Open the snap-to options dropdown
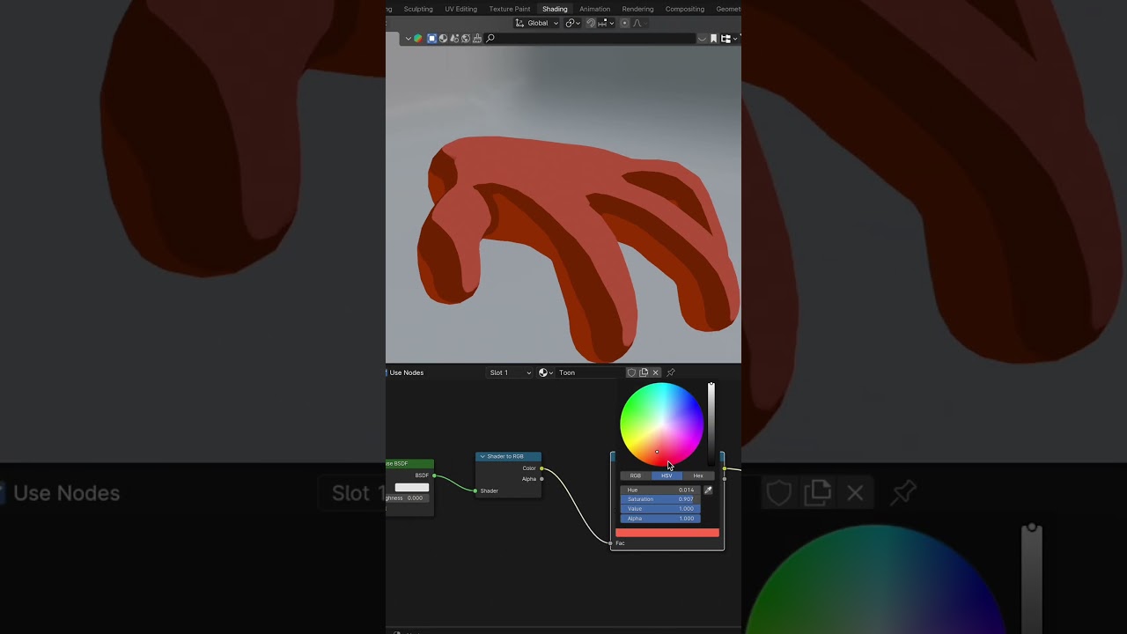 click(x=606, y=23)
